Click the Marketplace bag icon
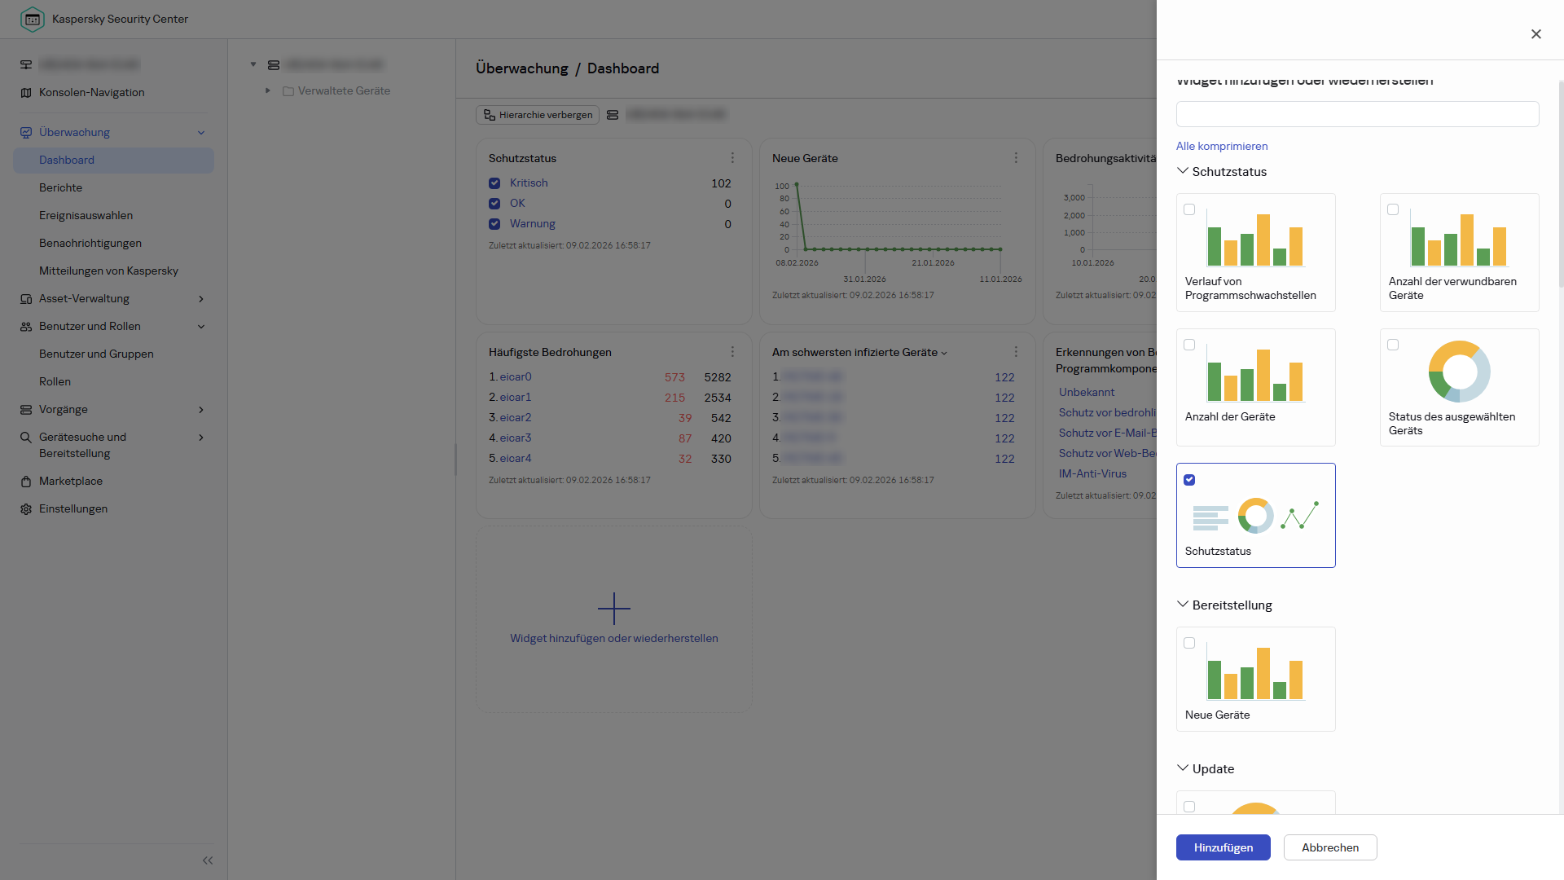 pyautogui.click(x=26, y=482)
